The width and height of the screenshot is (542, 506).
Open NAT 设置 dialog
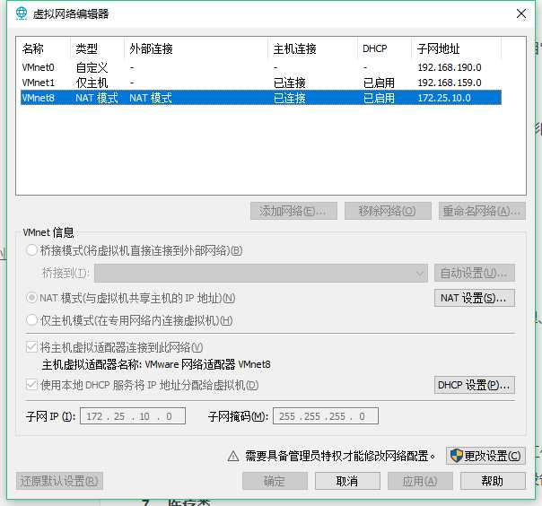(474, 298)
